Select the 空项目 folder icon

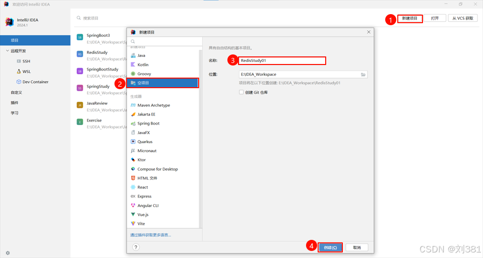click(133, 83)
